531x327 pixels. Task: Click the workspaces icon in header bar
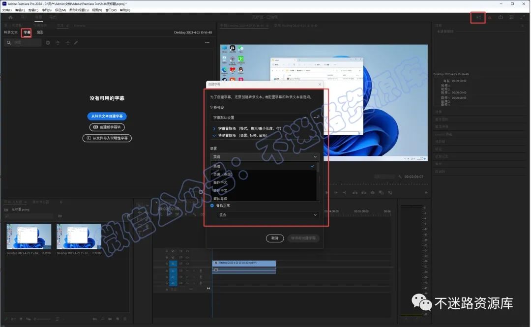point(478,17)
